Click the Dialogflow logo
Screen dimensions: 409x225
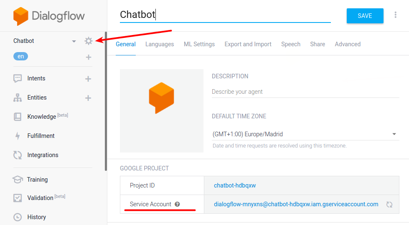click(x=49, y=16)
